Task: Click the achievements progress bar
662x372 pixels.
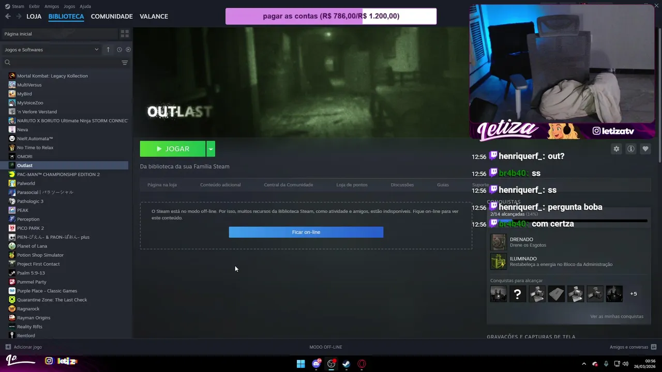Action: click(569, 221)
